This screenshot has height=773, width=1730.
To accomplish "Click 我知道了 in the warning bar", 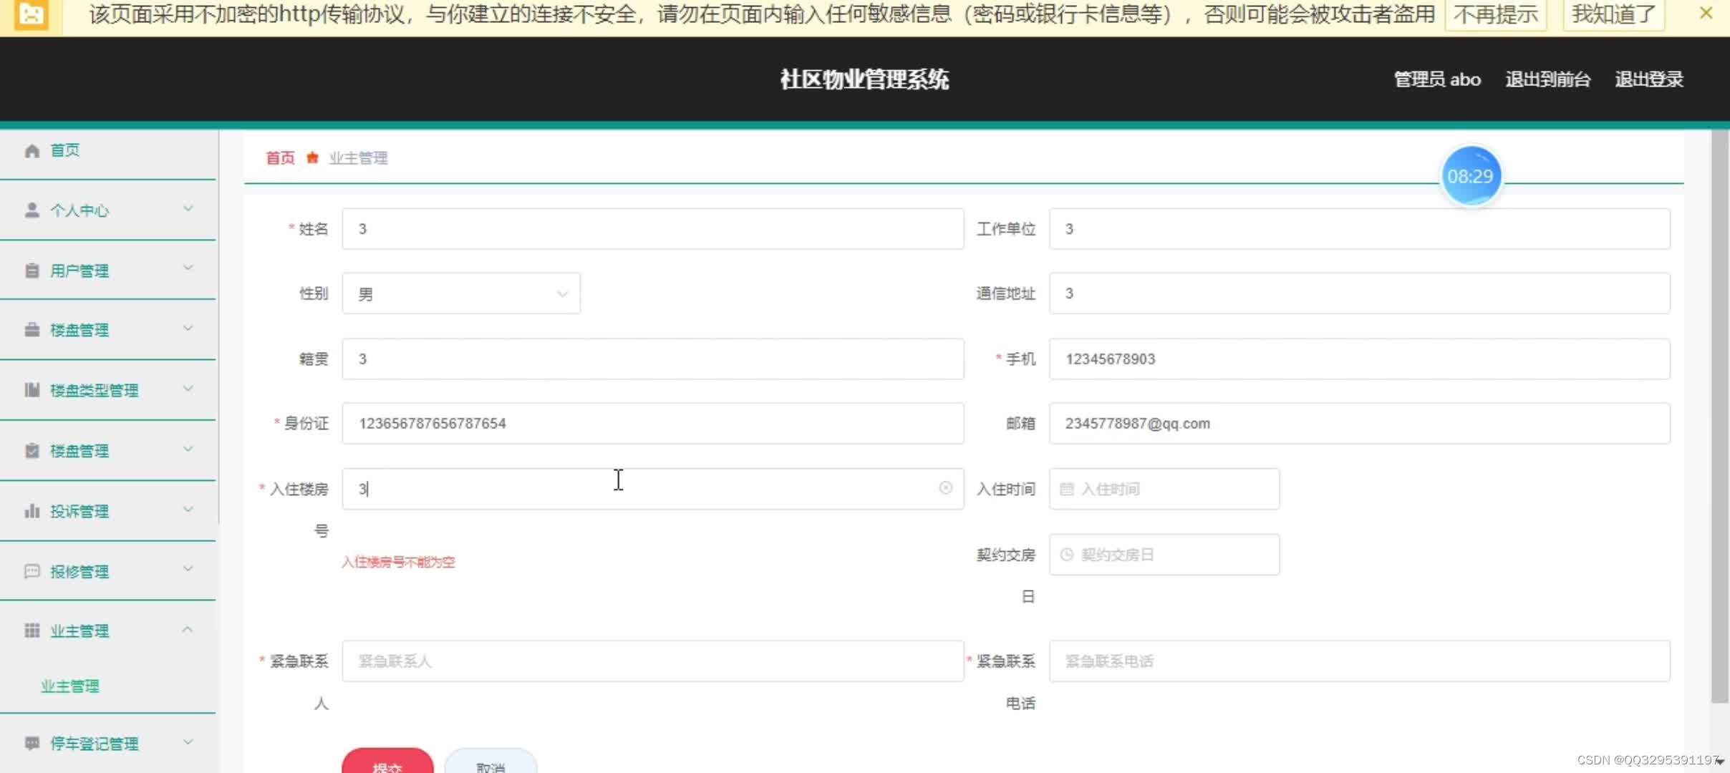I will (x=1614, y=14).
